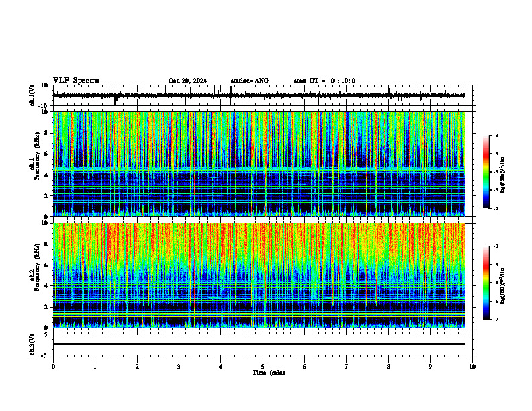Click the time axis tick label "5"
This screenshot has height=411, width=532.
coord(263,367)
